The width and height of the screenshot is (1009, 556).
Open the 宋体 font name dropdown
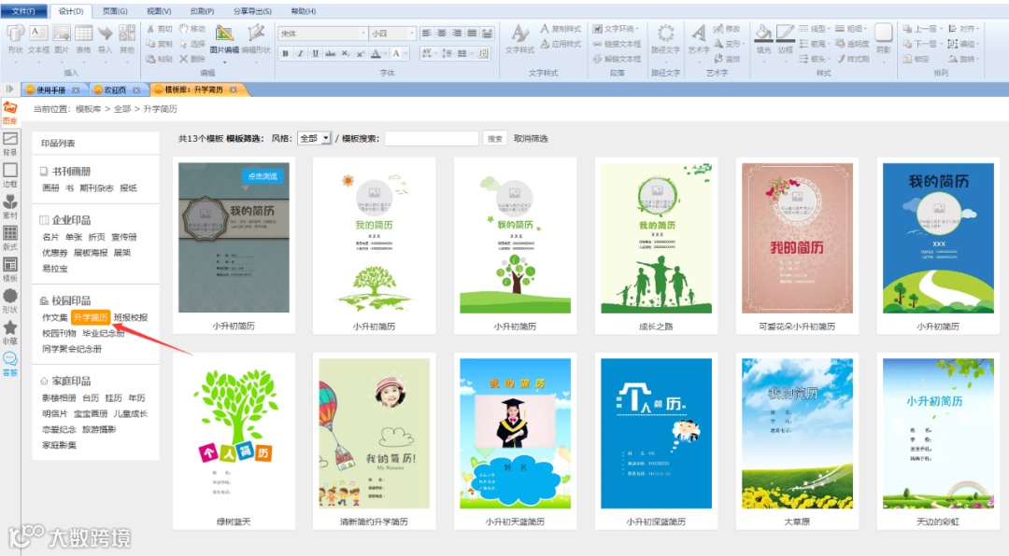[x=362, y=33]
